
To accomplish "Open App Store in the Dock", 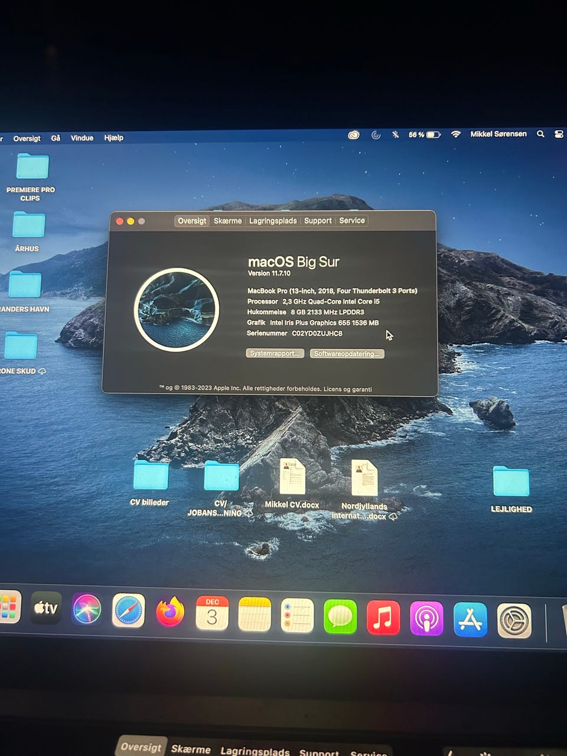I will 470,620.
